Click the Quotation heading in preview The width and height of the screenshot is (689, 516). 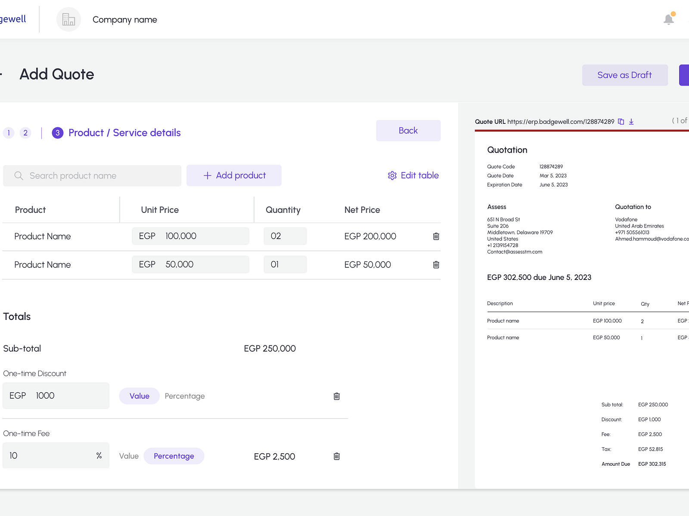click(x=507, y=150)
